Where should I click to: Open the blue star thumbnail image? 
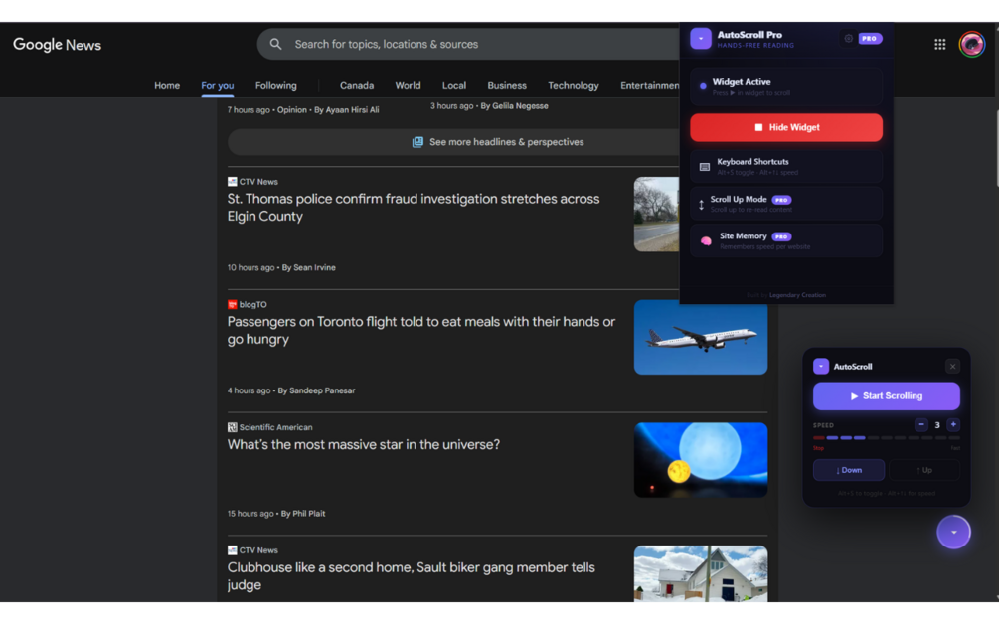[x=701, y=460]
